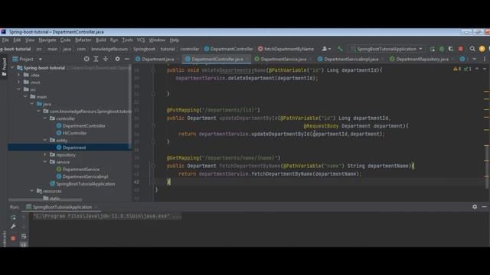
Task: Click the warnings indicator in editor corner
Action: point(457,69)
